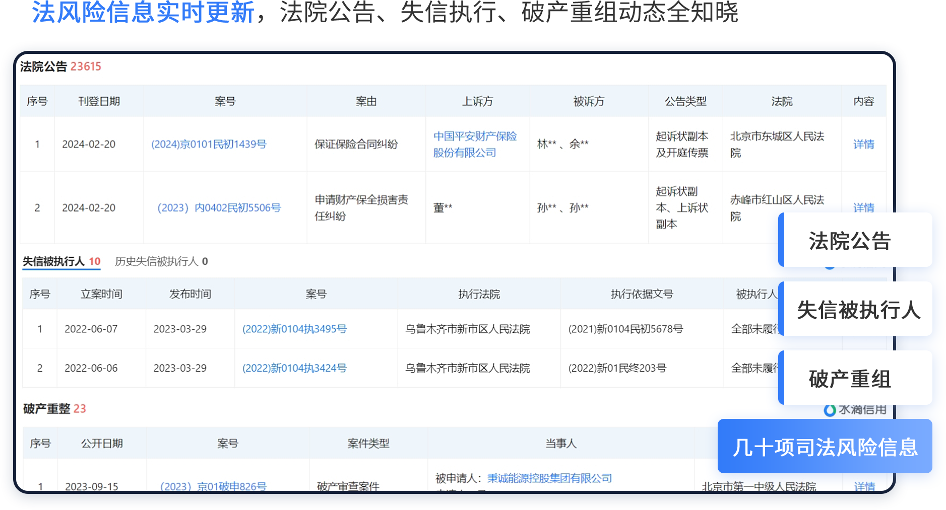Screen dimensions: 946x510
Task: Open case link (2023)内0402民初5506号
Action: (219, 208)
